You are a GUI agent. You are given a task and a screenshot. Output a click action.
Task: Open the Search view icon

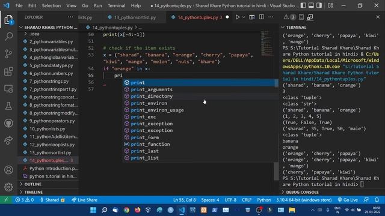(8, 37)
